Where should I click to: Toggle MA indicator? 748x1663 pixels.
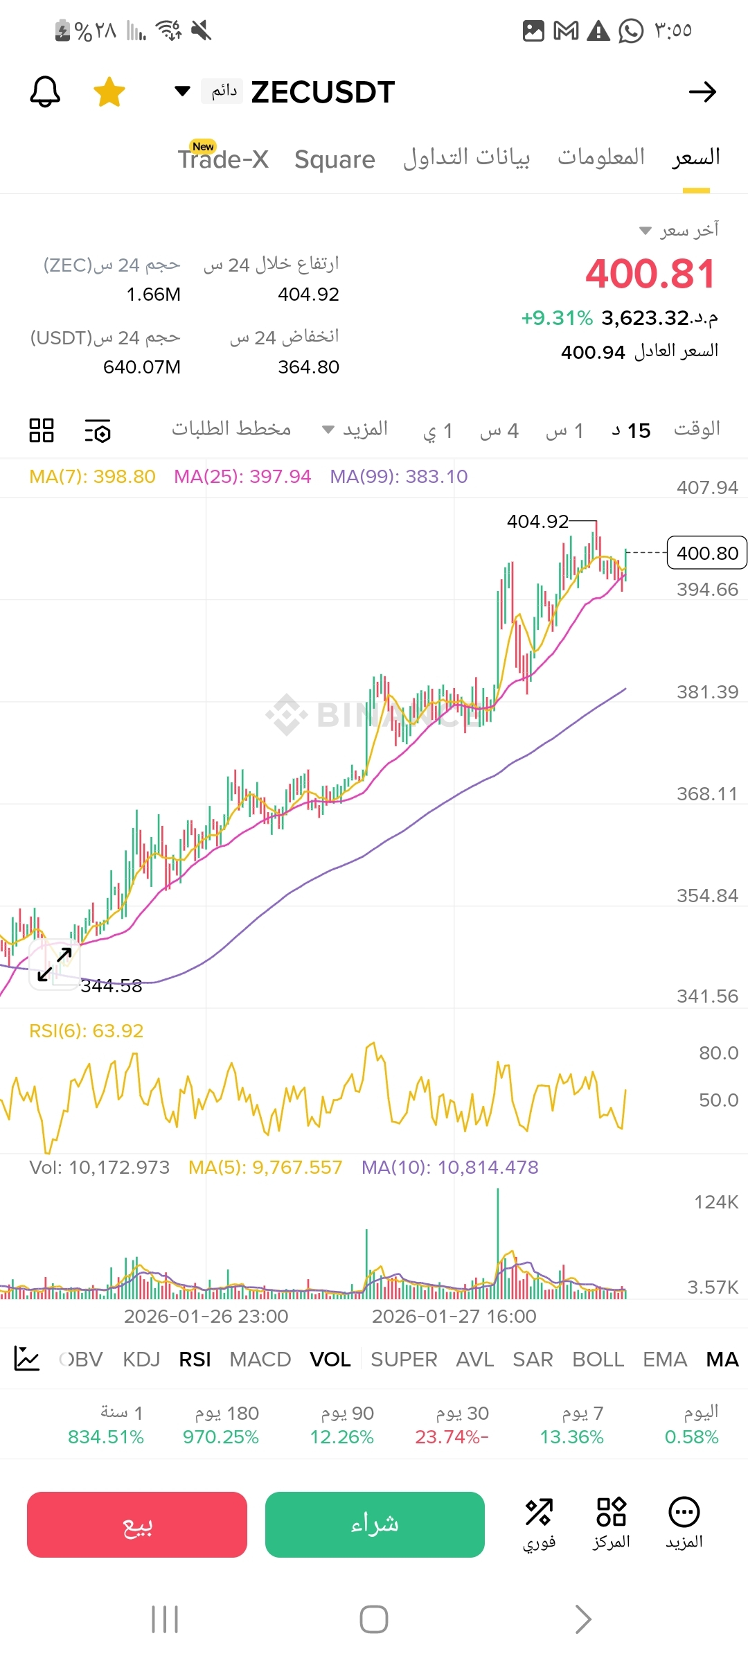722,1360
